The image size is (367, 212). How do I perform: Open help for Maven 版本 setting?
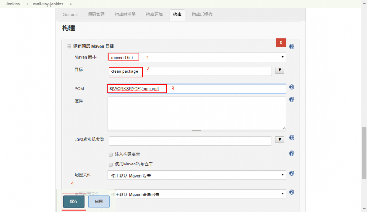click(x=291, y=46)
